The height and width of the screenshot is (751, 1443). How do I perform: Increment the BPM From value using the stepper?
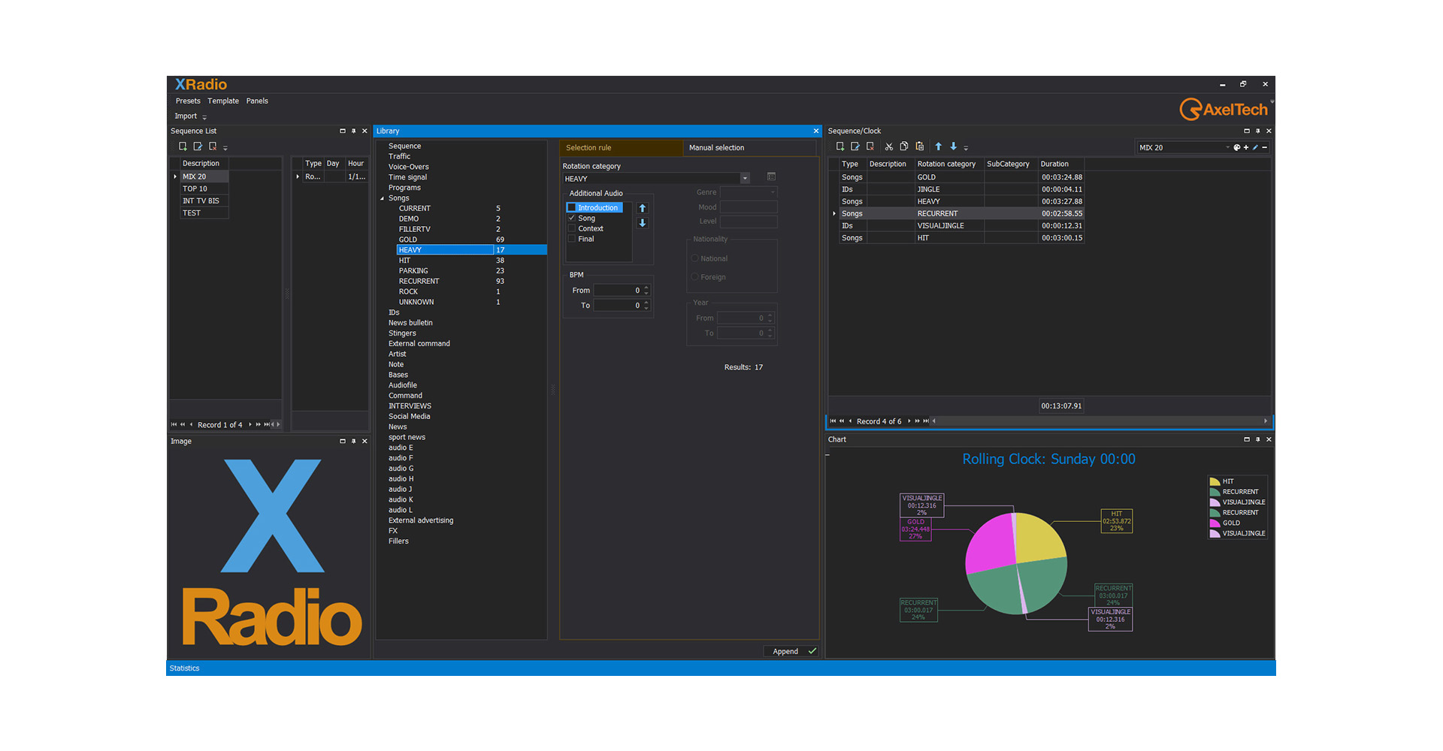point(646,288)
